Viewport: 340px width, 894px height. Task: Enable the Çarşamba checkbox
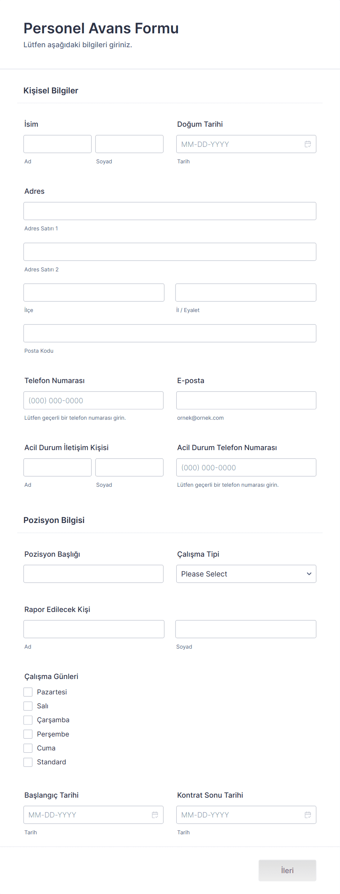coord(28,720)
